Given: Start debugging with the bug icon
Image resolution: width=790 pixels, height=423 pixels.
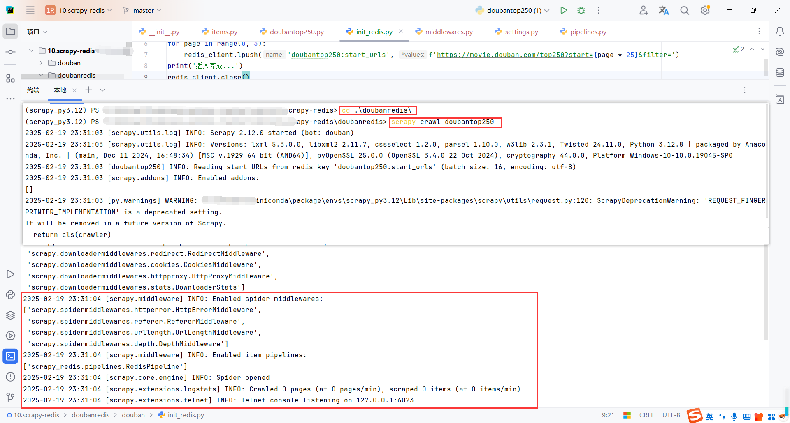Looking at the screenshot, I should click(581, 10).
